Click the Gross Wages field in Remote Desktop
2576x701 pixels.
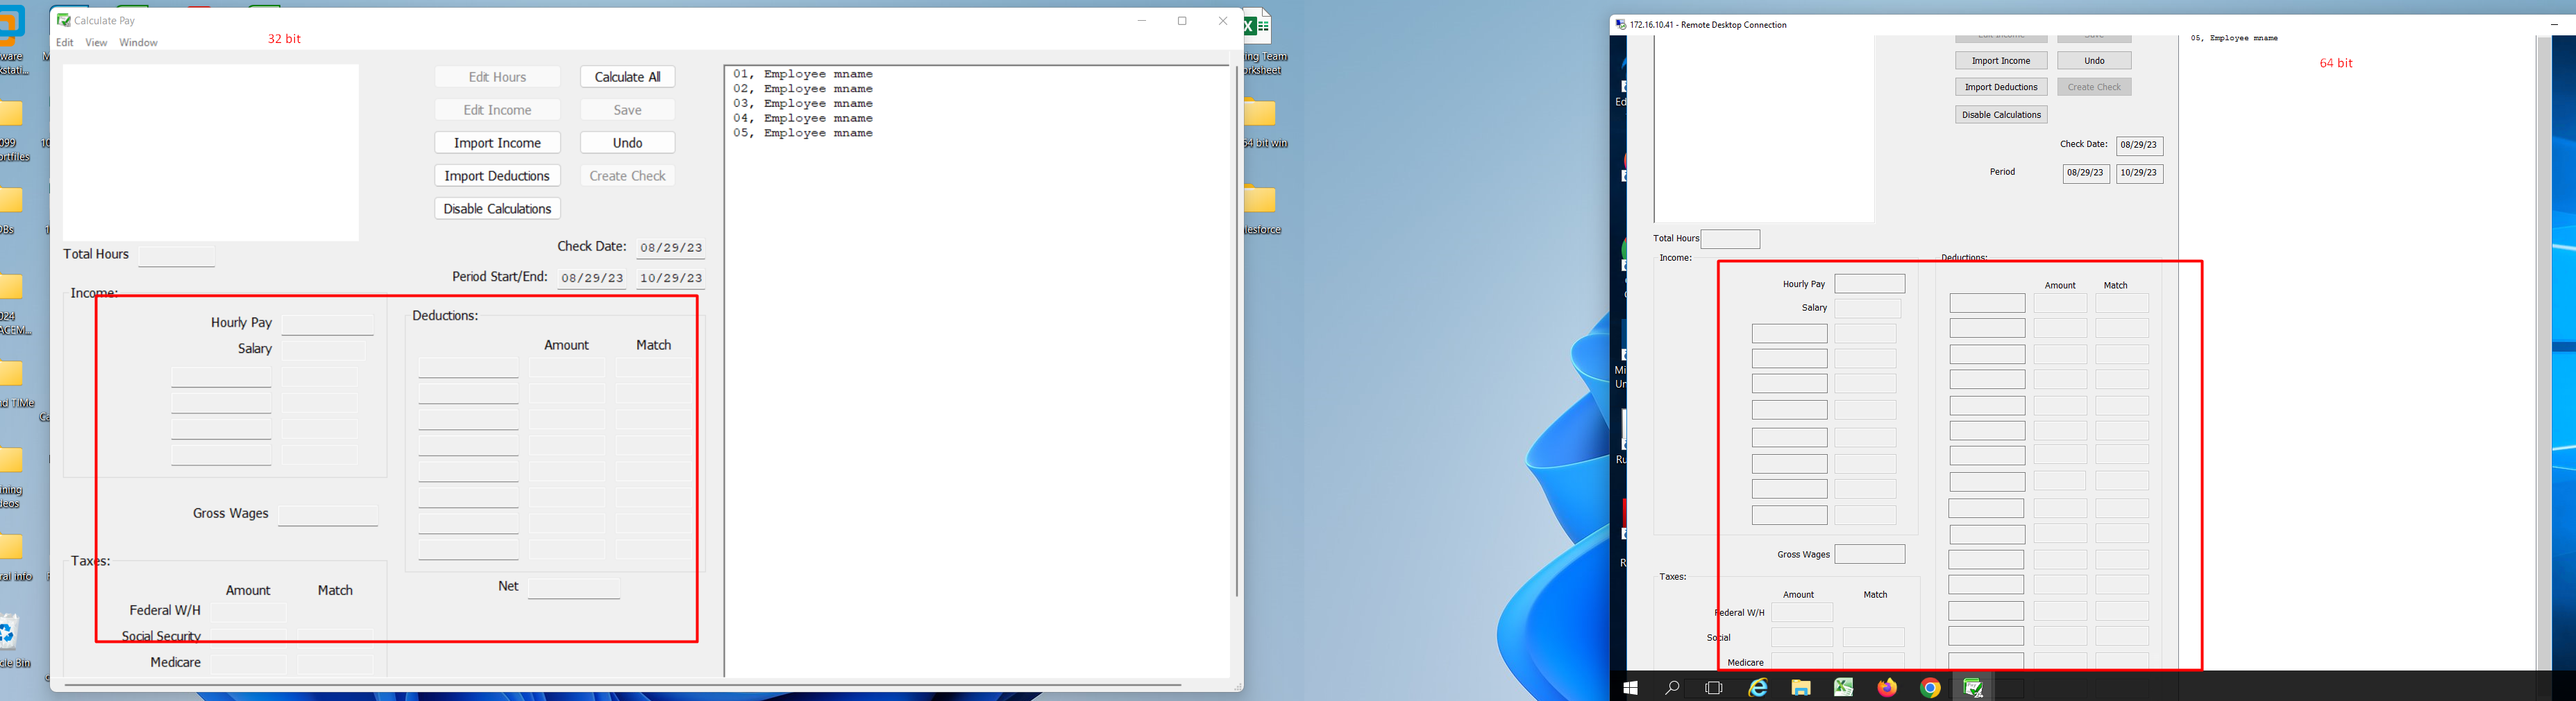click(x=1870, y=554)
